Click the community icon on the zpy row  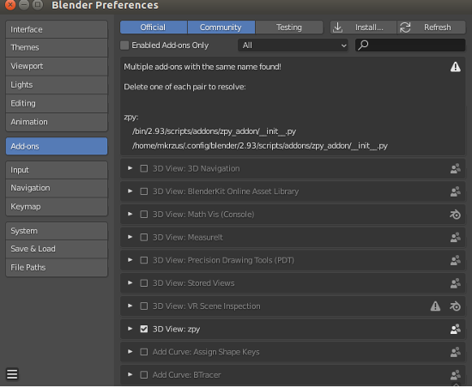tap(455, 329)
